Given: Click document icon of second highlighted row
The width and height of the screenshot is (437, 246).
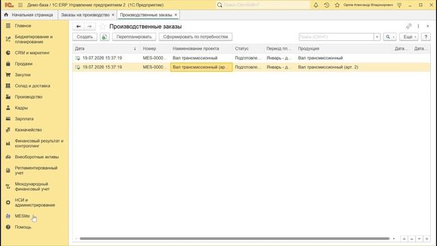Looking at the screenshot, I should [x=78, y=67].
